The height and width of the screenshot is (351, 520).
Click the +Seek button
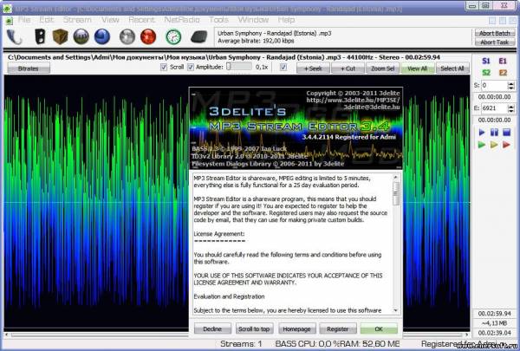(313, 68)
